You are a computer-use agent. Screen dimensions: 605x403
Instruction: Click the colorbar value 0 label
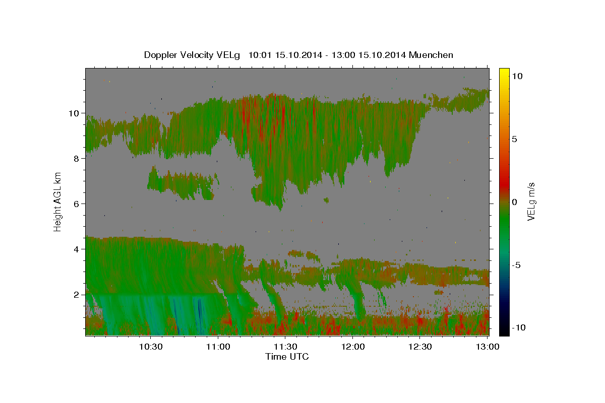click(514, 202)
